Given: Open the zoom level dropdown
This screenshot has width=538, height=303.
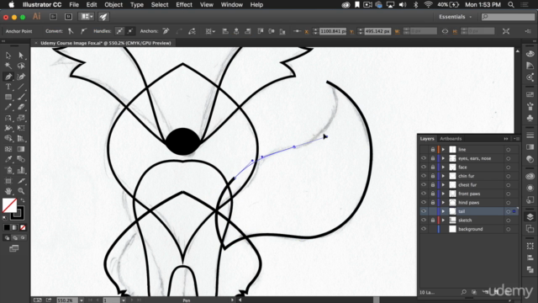Looking at the screenshot, I should click(x=82, y=300).
